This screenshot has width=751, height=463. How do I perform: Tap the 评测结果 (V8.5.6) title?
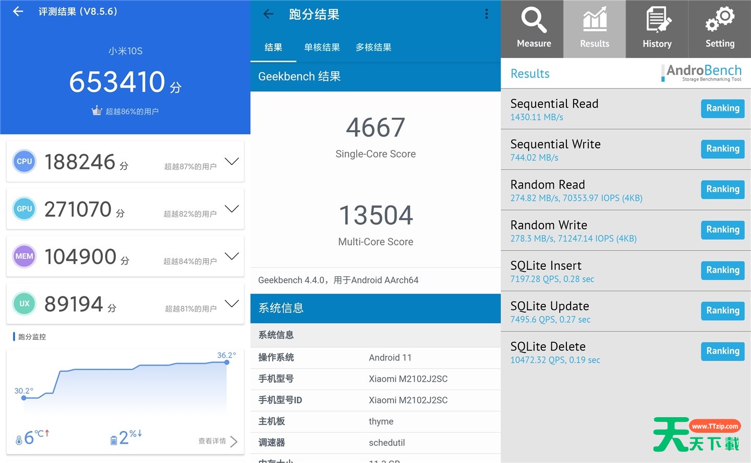[x=78, y=11]
